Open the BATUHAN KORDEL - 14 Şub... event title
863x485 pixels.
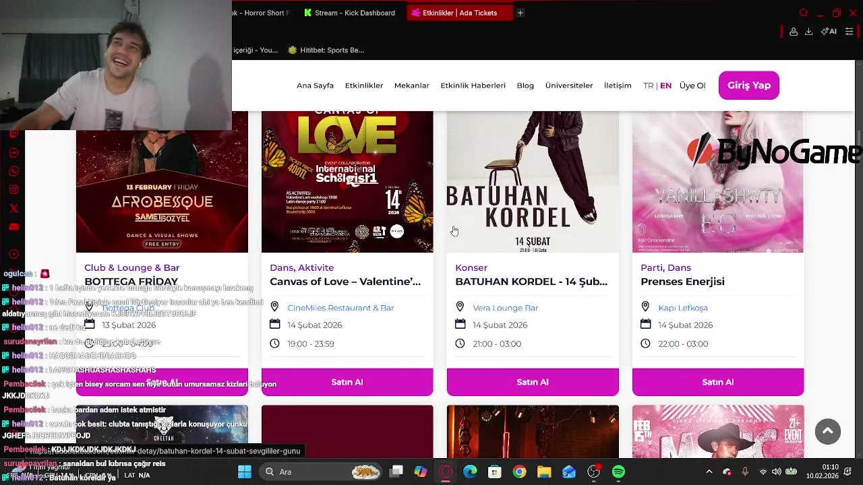click(x=531, y=282)
